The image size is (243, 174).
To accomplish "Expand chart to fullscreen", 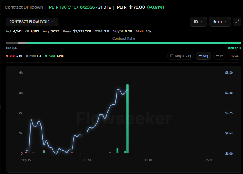I will pos(237,22).
